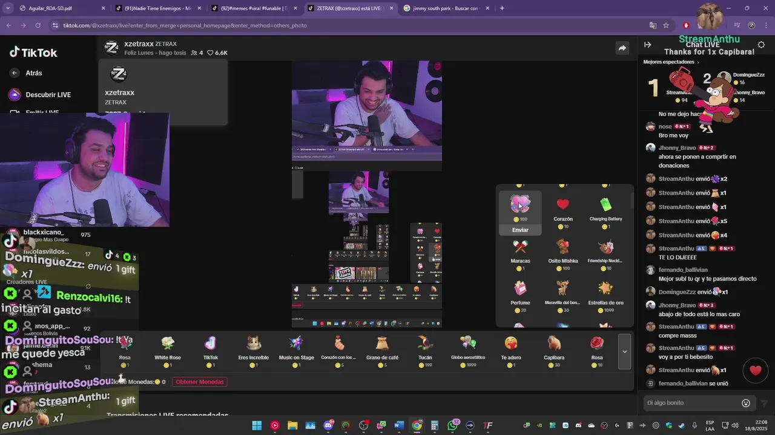Click the chat input 'Di algo bonito'
Viewport: 775px width, 435px height.
(x=691, y=403)
